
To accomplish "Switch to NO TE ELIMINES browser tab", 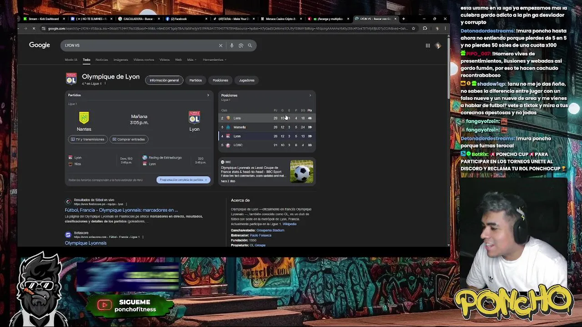I will pos(91,19).
